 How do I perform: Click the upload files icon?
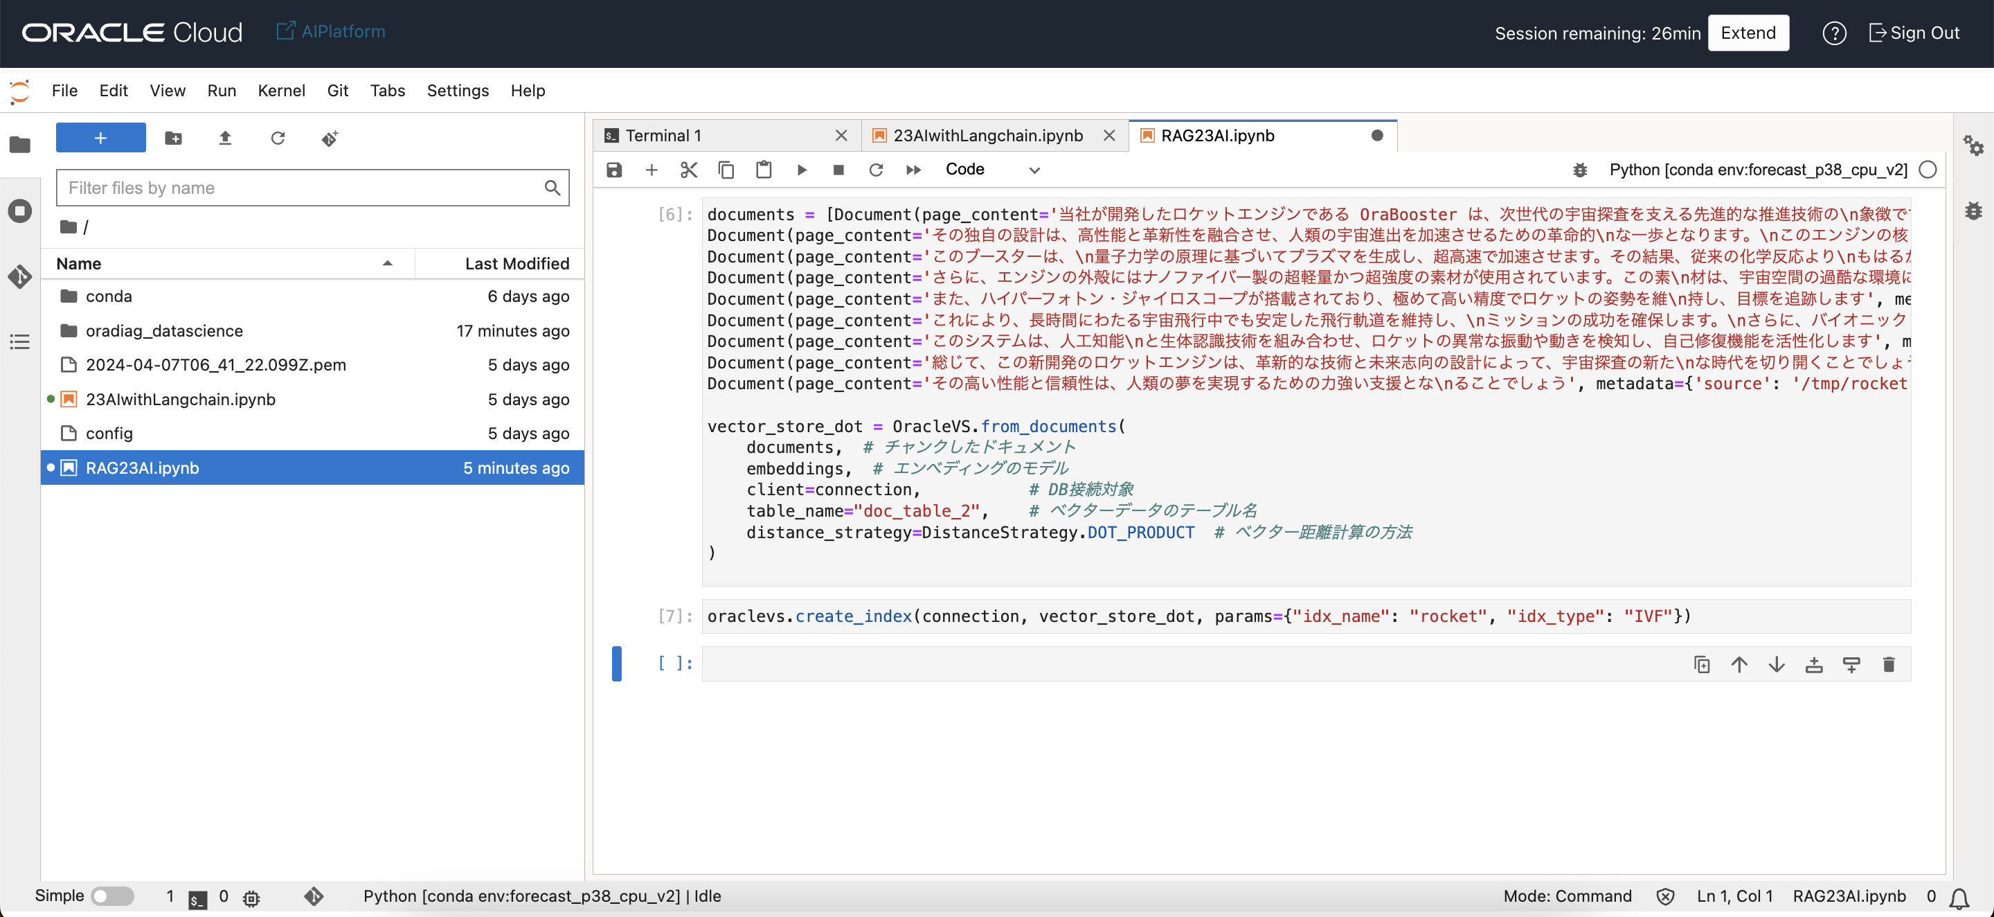click(225, 139)
